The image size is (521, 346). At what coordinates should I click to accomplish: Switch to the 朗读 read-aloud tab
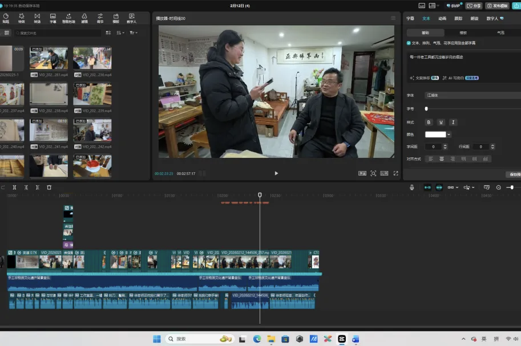(x=474, y=18)
